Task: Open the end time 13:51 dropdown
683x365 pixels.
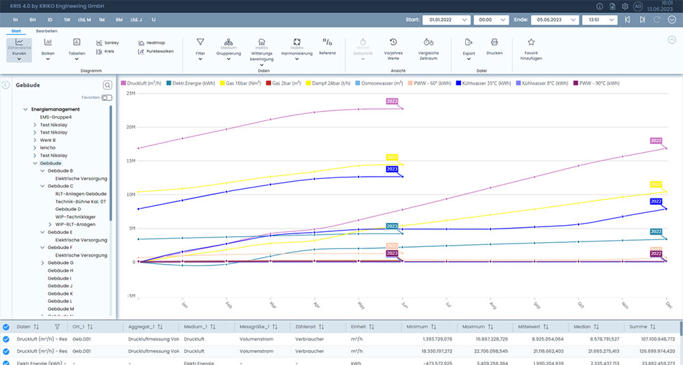Action: (x=611, y=20)
